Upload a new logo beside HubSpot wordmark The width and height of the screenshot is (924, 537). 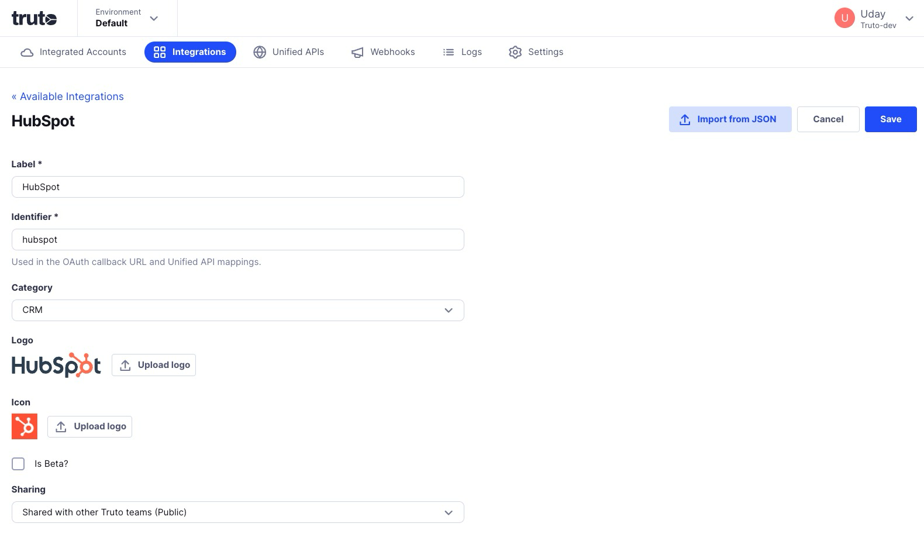(x=154, y=365)
